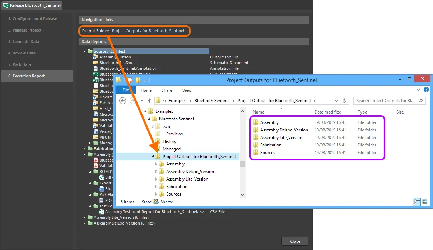Image resolution: width=433 pixels, height=250 pixels.
Task: Expand Assembly Lite_Version (6 Files) node
Action: point(85,217)
